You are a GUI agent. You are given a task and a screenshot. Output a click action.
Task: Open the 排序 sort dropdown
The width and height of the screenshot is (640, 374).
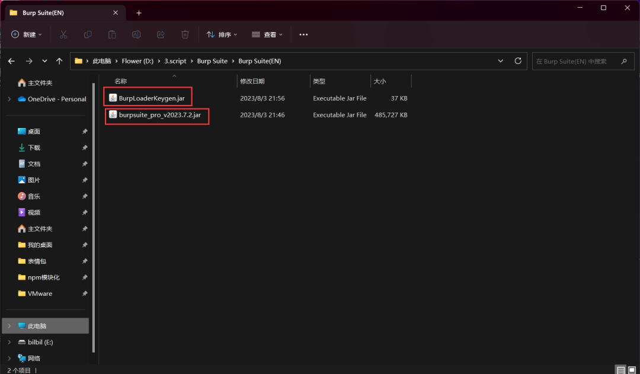(x=222, y=35)
